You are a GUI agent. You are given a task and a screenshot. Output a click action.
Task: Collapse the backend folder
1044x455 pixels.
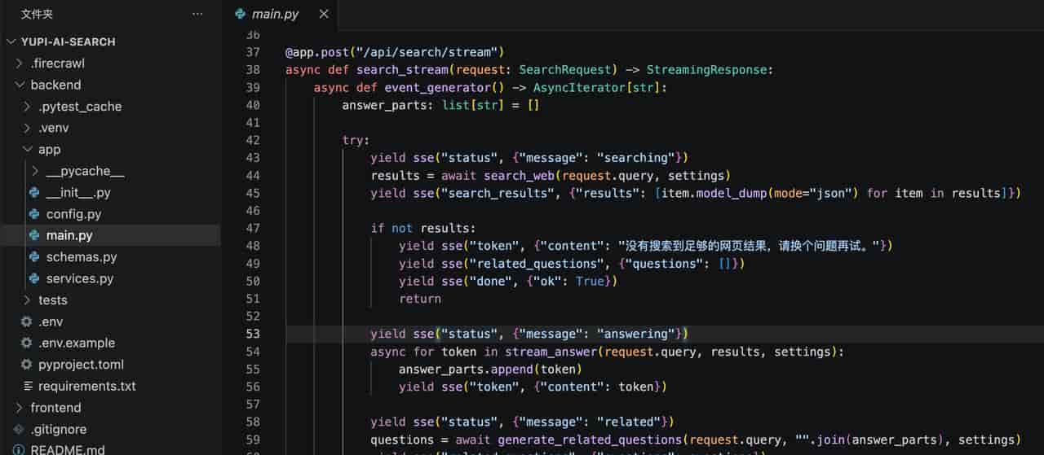20,85
